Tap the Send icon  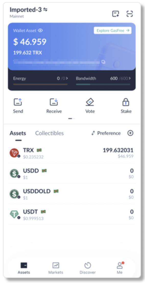(18, 102)
